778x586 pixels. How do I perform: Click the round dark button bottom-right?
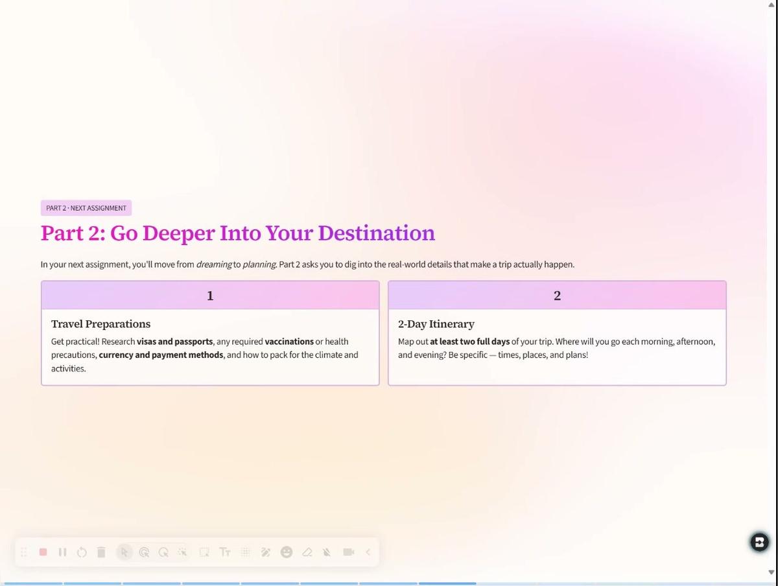click(x=760, y=542)
